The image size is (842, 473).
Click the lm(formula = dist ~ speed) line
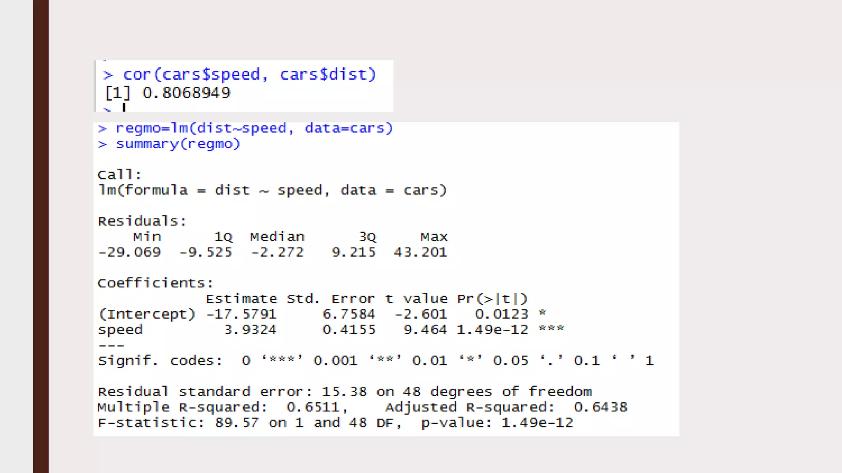click(x=272, y=190)
